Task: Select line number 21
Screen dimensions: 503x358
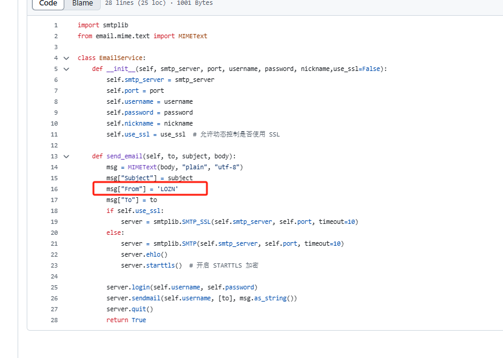Action: (x=54, y=244)
